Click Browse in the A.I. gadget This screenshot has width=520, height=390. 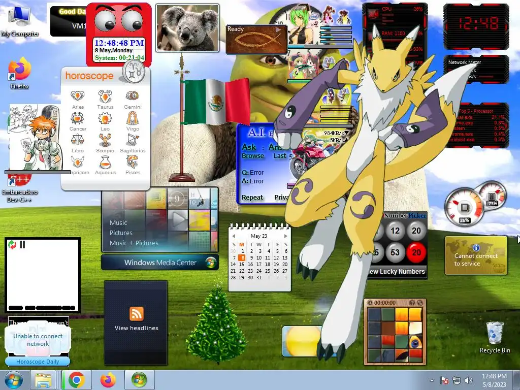point(253,156)
